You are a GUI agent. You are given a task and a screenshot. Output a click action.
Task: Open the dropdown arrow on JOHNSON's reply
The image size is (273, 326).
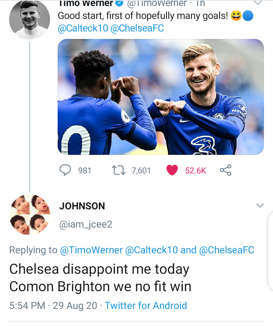260,206
